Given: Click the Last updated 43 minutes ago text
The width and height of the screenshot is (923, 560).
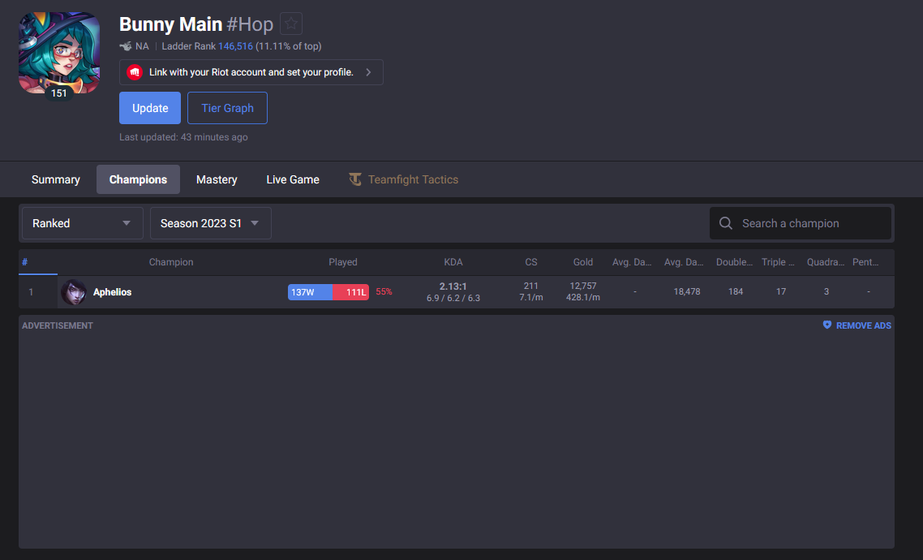Looking at the screenshot, I should [183, 137].
